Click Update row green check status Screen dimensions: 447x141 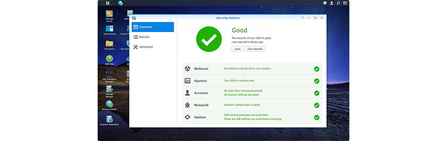(316, 117)
